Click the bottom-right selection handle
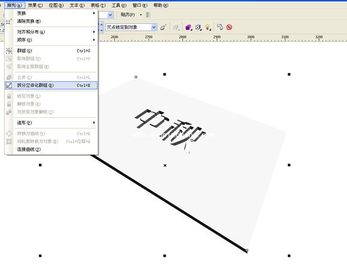347x270 pixels. coord(289,256)
